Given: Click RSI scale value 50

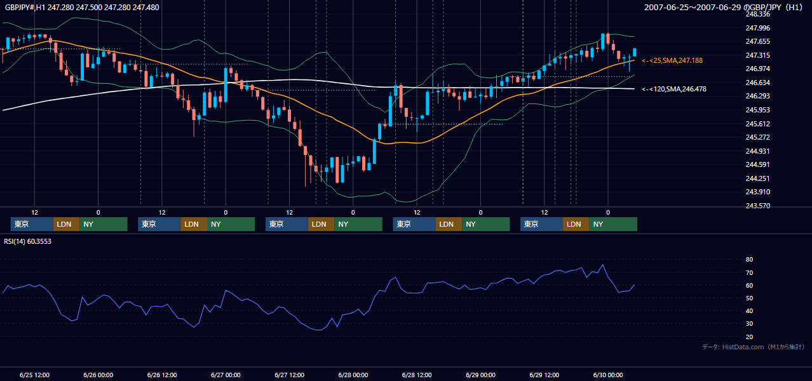Looking at the screenshot, I should (x=749, y=298).
